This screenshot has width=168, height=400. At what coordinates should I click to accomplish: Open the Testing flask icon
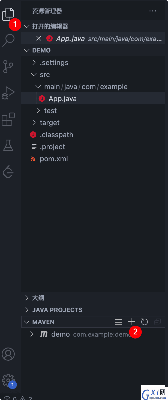point(8,145)
